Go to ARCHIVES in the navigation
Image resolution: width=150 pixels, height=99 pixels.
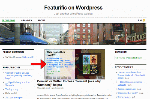[26, 20]
